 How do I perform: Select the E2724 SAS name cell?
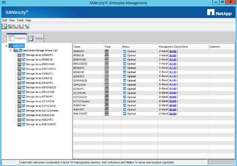[88, 93]
